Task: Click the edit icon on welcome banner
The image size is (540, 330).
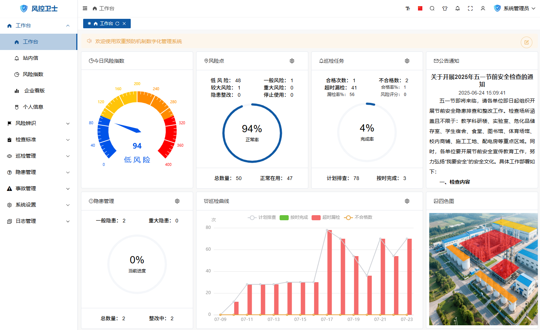Action: (526, 42)
